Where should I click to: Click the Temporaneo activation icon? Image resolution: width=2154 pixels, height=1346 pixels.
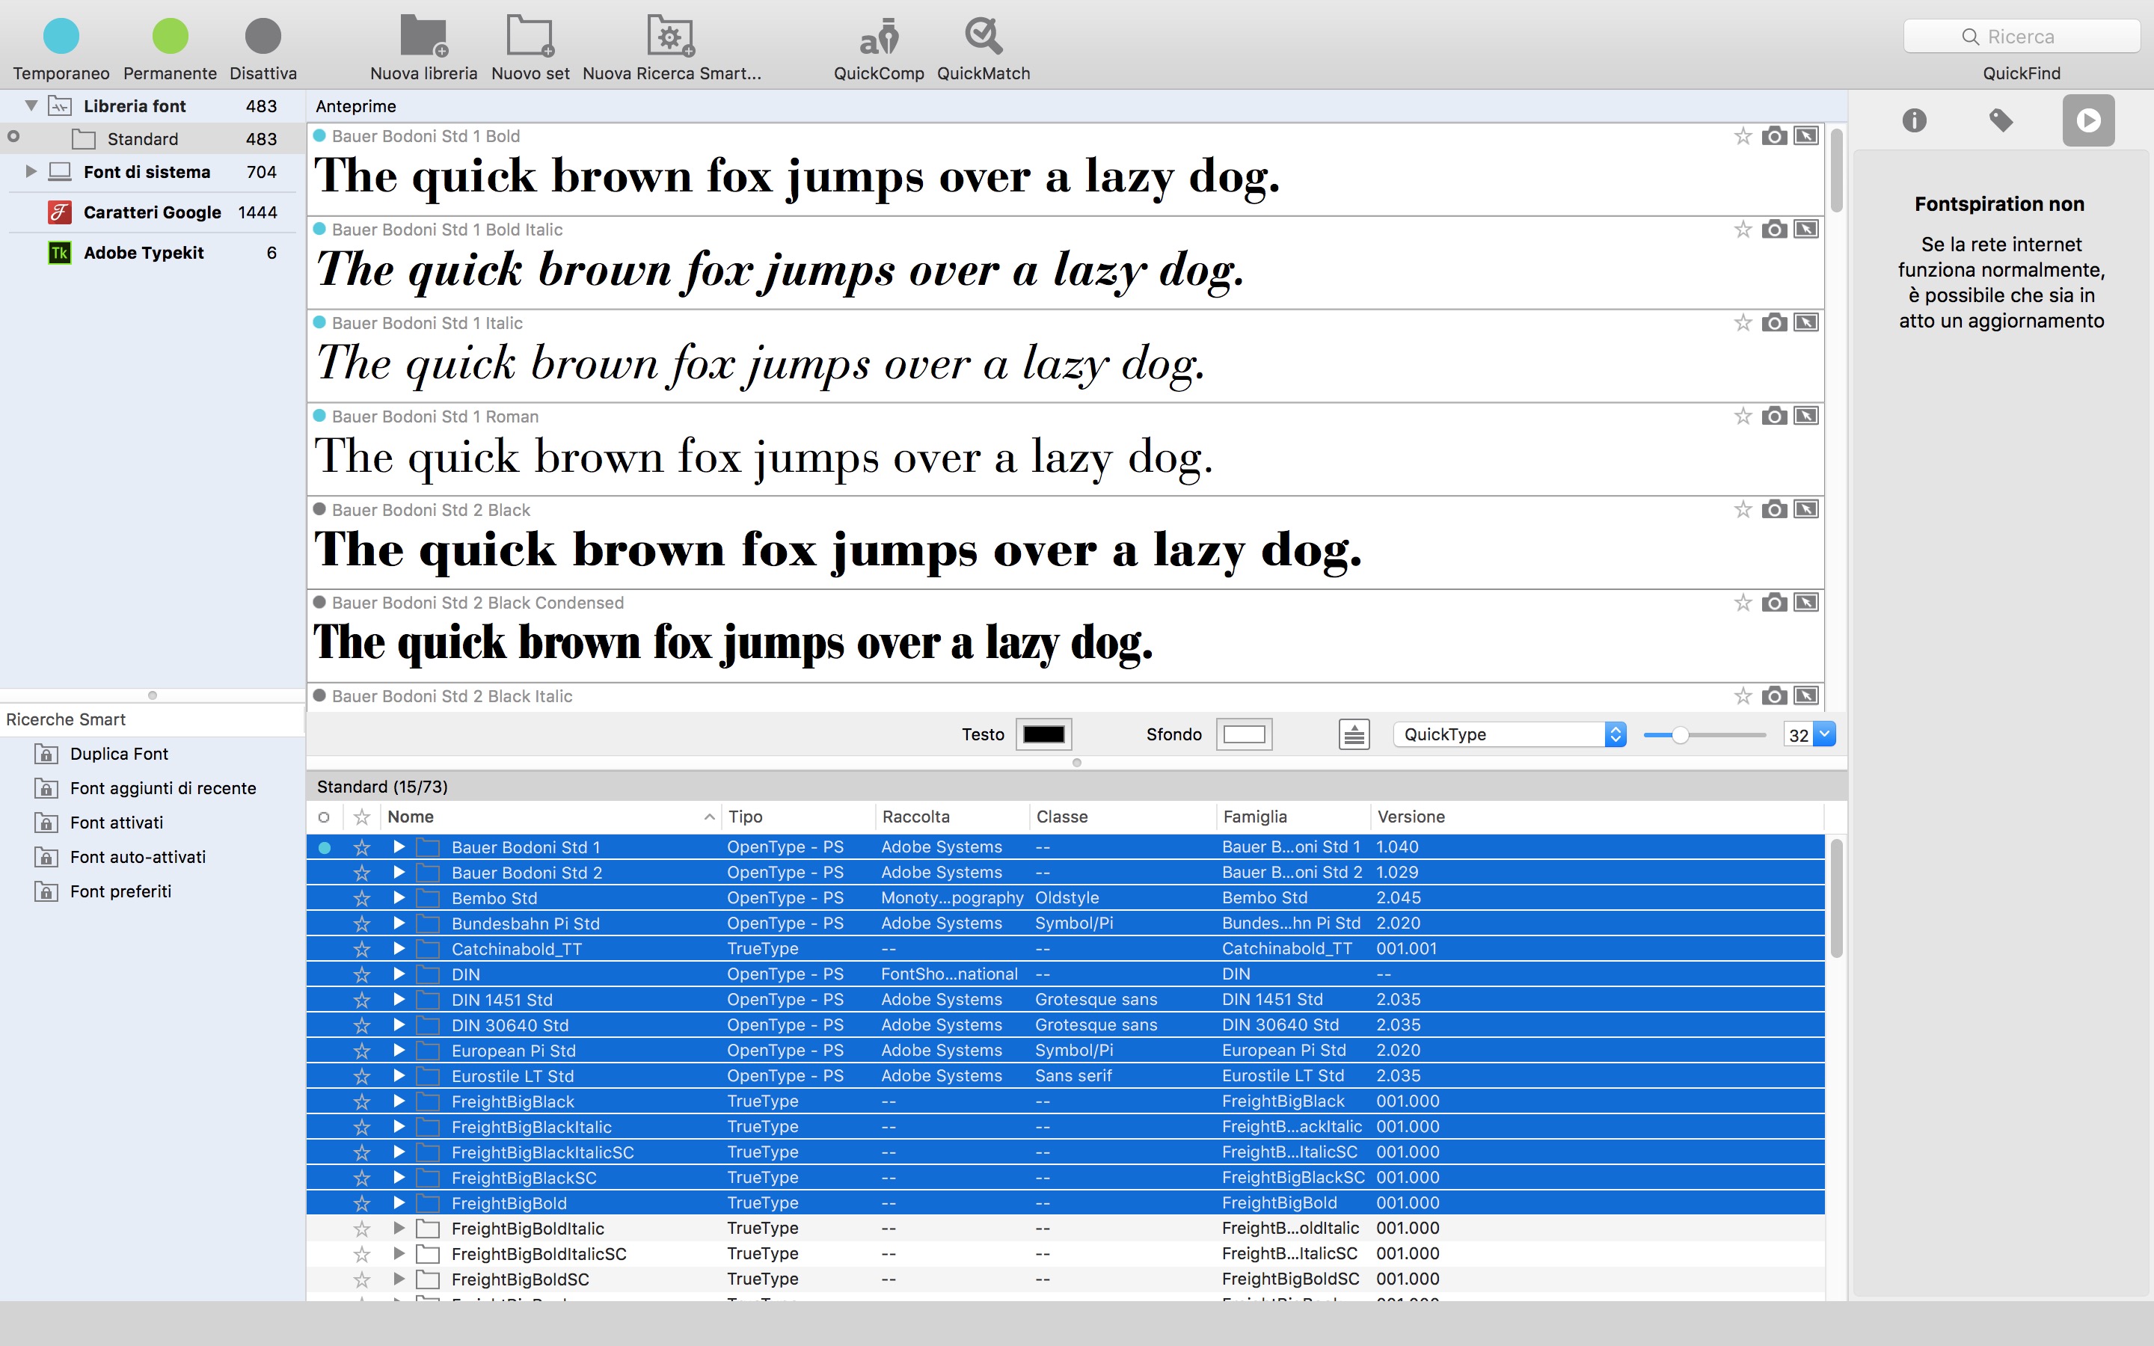[x=61, y=37]
